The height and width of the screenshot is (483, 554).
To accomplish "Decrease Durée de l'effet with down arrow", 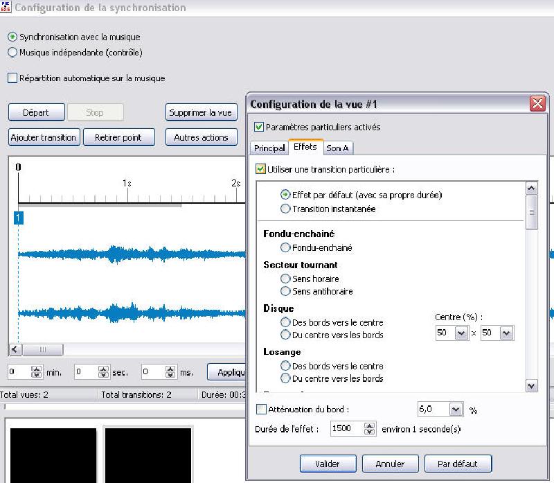I will 370,432.
